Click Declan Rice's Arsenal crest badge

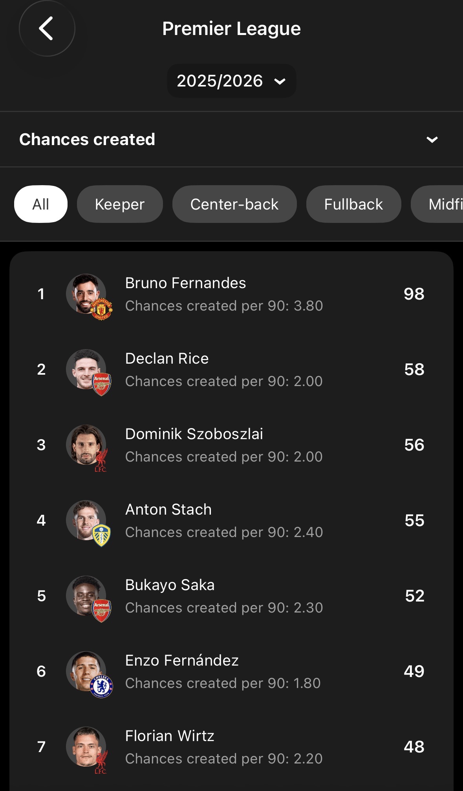point(101,384)
